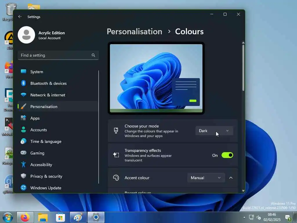Click the Gaming controller icon
The width and height of the screenshot is (297, 223).
click(x=23, y=153)
